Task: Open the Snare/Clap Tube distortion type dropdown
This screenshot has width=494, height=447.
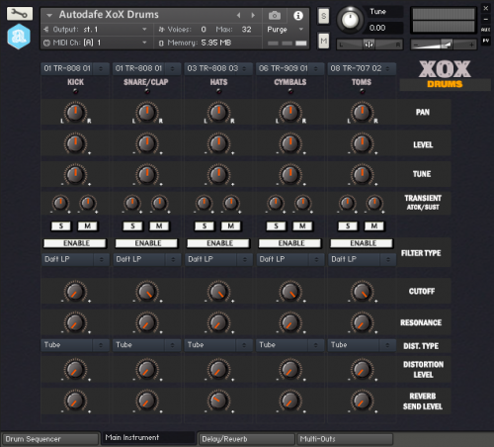Action: 146,345
